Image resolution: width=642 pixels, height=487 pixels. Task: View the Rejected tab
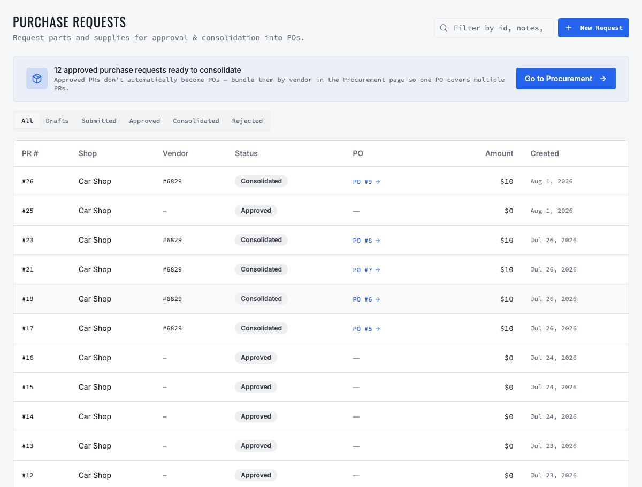247,121
